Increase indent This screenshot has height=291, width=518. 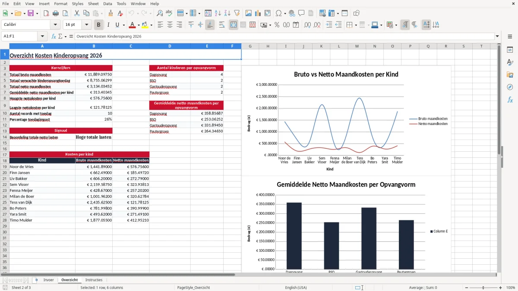(329, 25)
